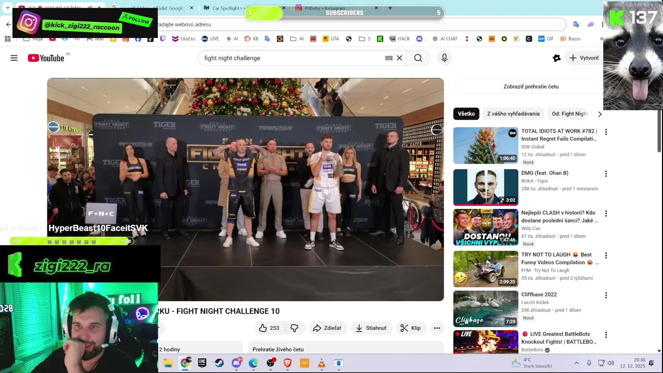Open the Chrome apps grid icon
The image size is (663, 373).
click(8, 39)
